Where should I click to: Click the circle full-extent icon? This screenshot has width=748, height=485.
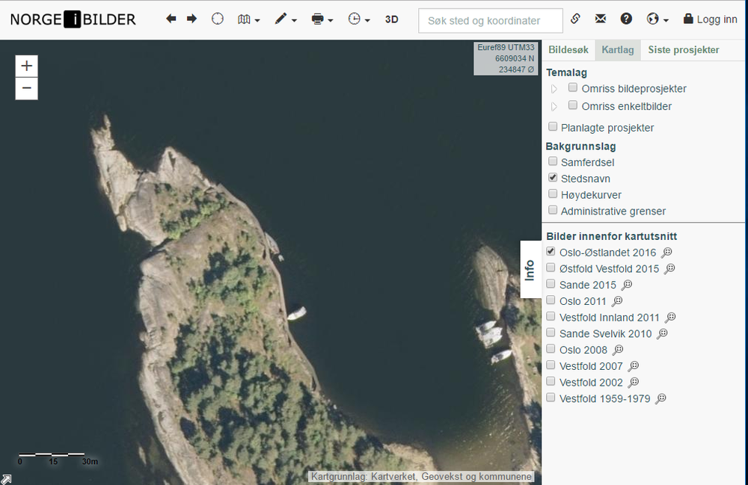point(218,19)
